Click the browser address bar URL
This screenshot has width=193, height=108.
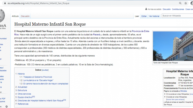(x=38, y=3)
